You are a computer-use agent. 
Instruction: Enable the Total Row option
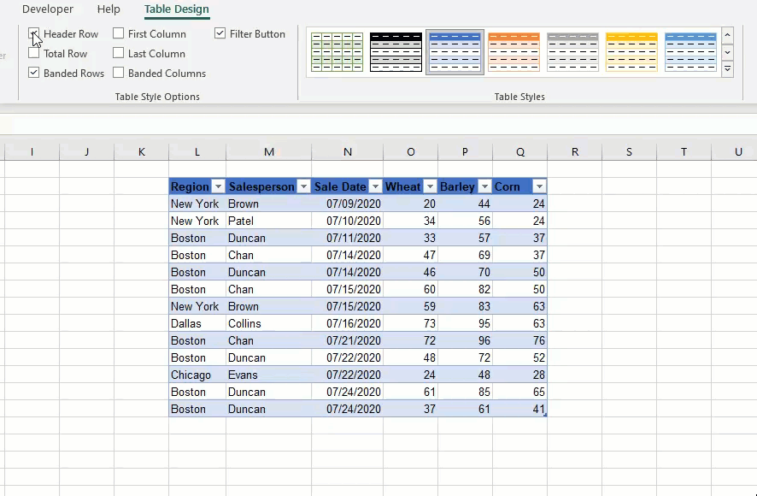tap(33, 53)
